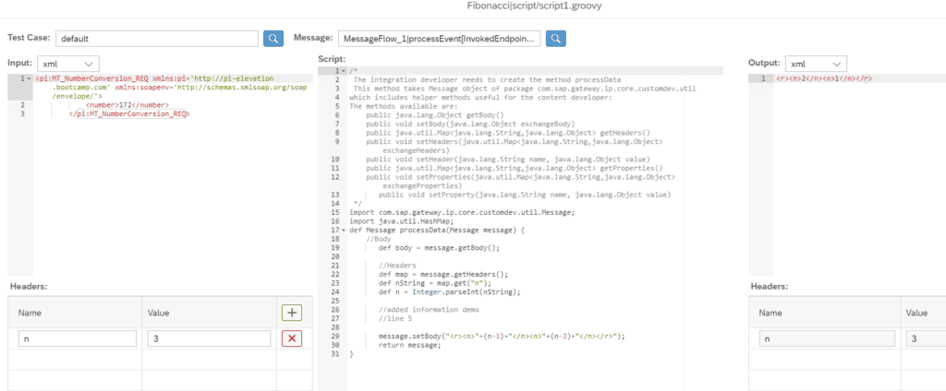Click line def map = message.getHeaders()

(x=443, y=274)
